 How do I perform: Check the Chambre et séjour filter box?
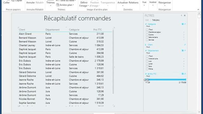pos(147,32)
